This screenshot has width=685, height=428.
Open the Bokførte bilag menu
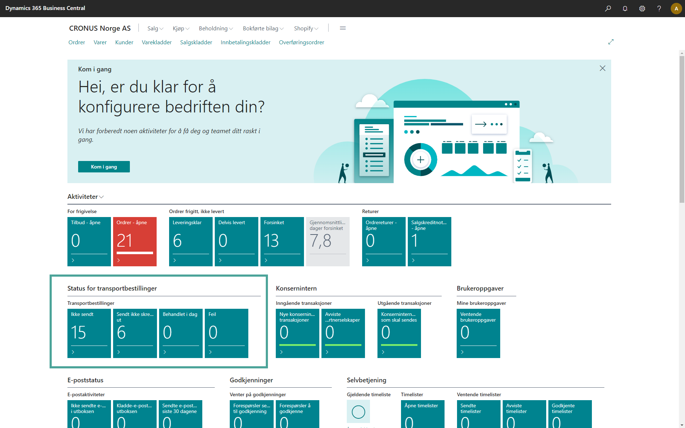(x=263, y=29)
